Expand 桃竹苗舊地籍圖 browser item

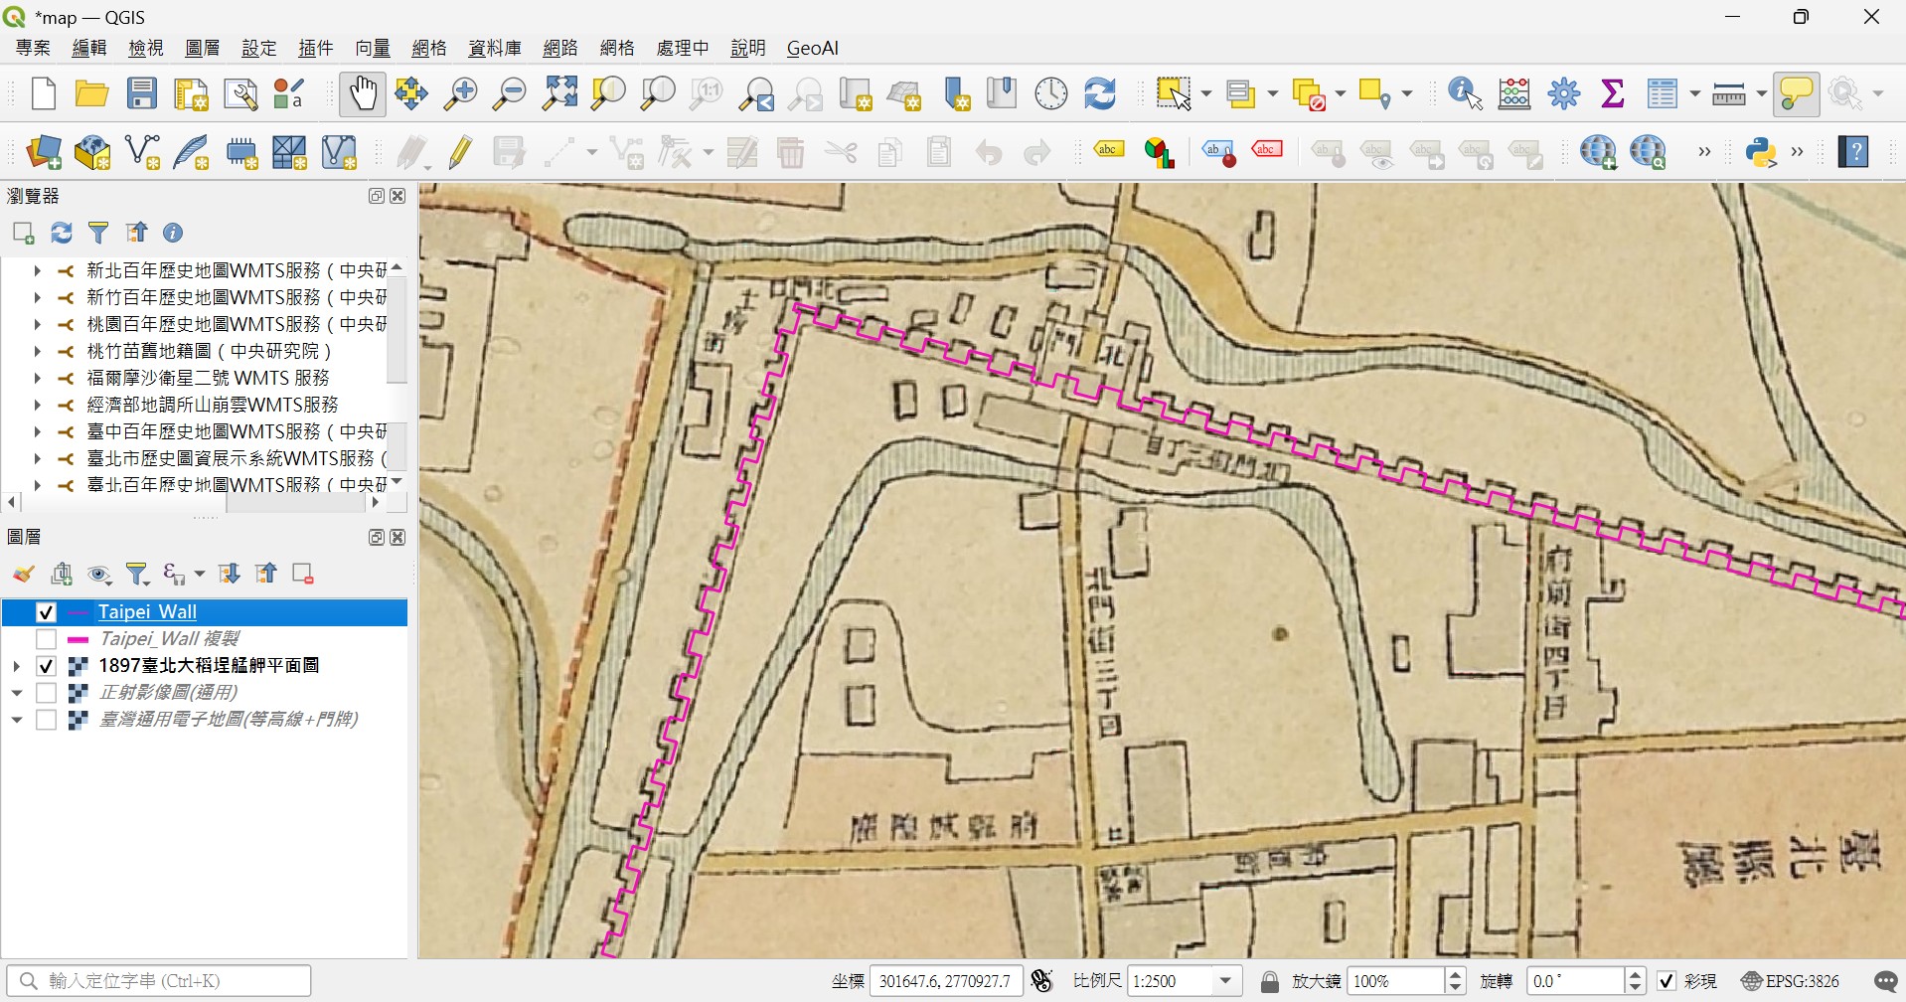pos(37,351)
